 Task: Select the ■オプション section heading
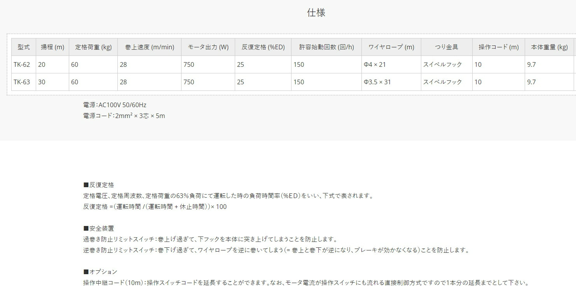point(98,272)
